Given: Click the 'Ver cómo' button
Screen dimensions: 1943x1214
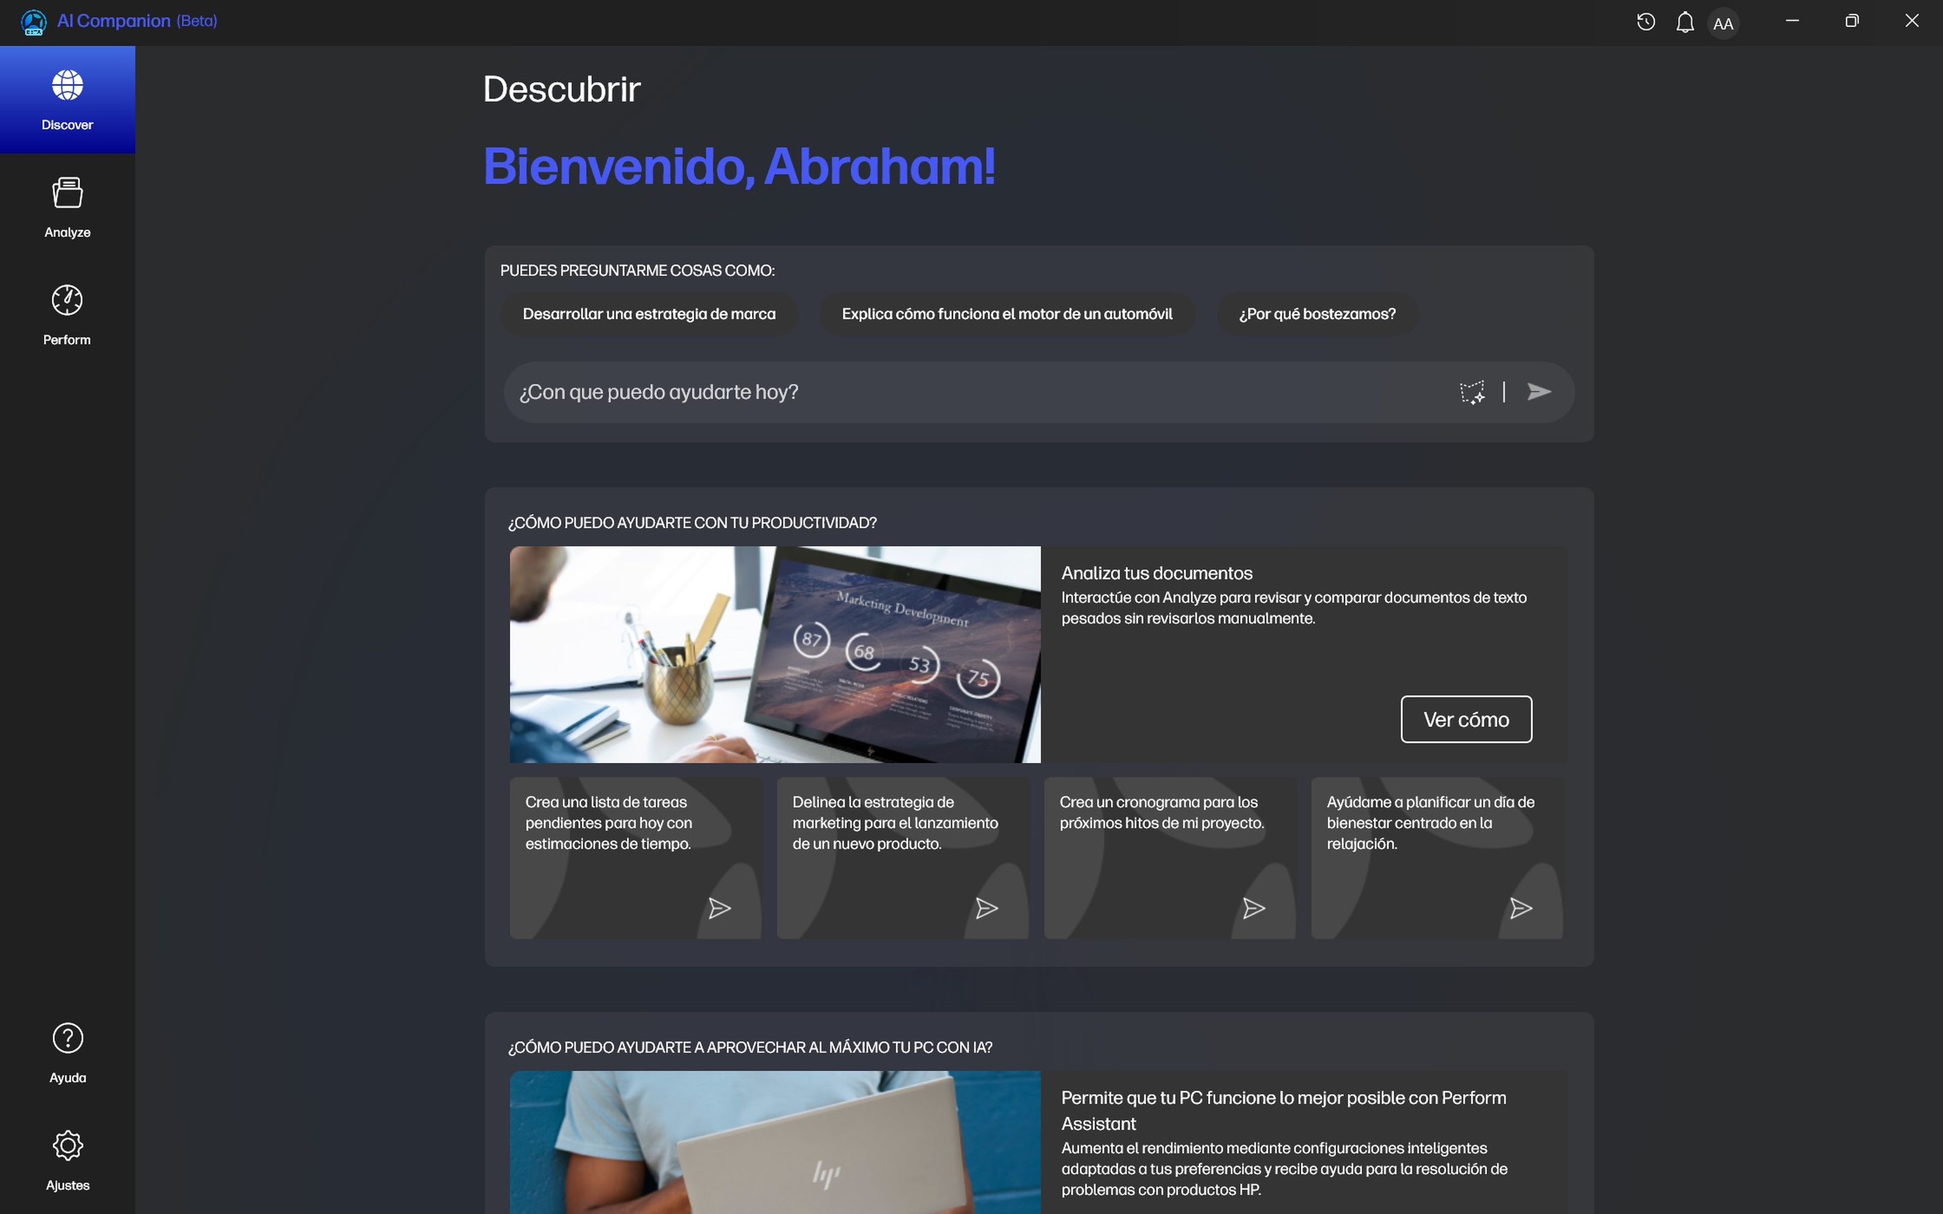Looking at the screenshot, I should click(1466, 719).
